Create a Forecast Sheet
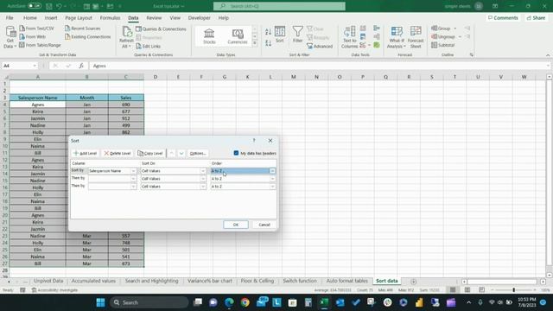Viewport: 553px width, 311px height. click(x=416, y=37)
